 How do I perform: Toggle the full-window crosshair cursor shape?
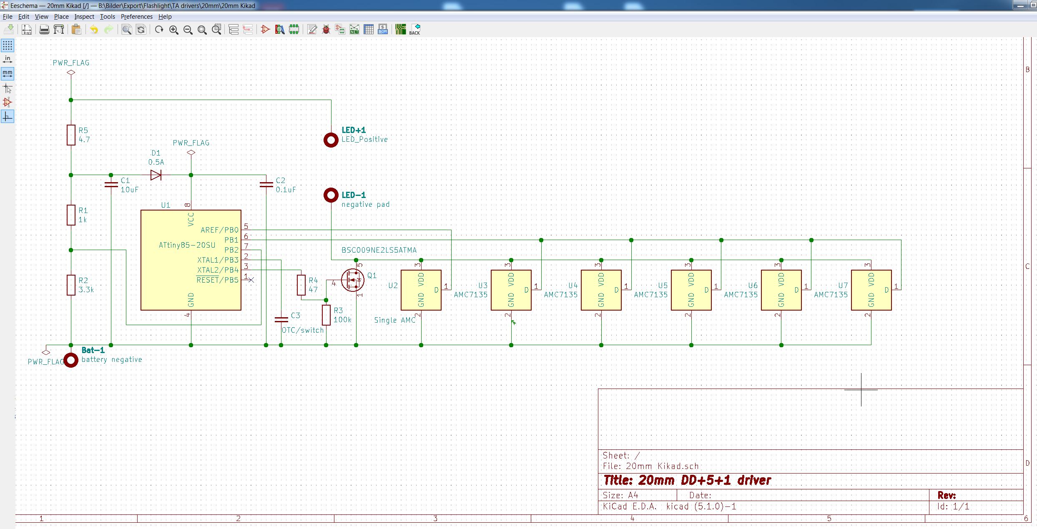pos(8,88)
